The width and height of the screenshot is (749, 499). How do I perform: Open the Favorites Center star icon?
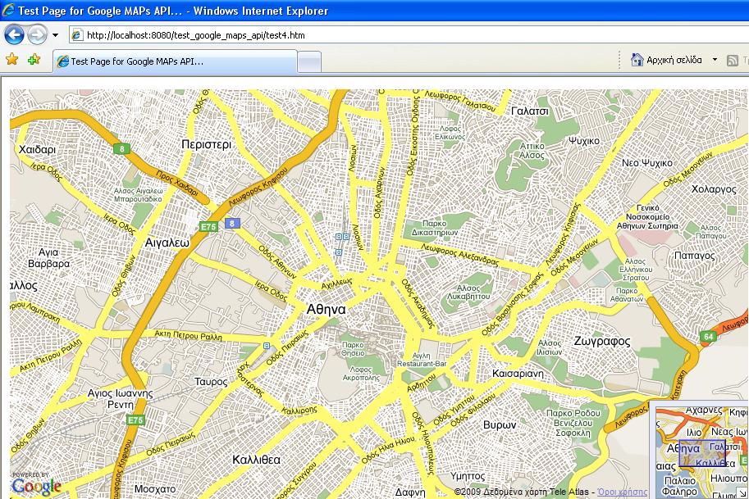(x=12, y=60)
